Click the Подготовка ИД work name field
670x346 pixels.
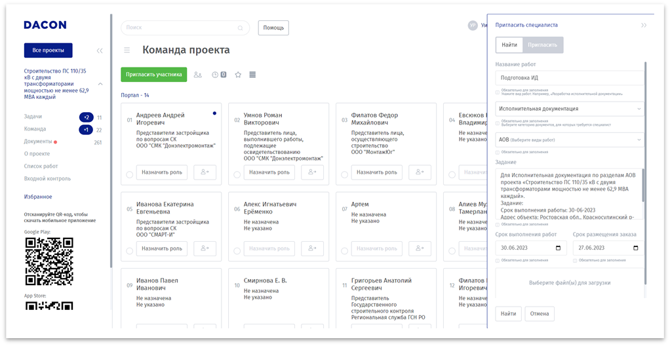coord(570,78)
